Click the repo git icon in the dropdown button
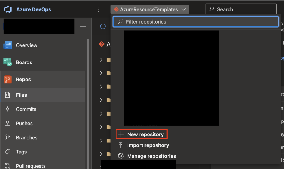 pos(116,9)
